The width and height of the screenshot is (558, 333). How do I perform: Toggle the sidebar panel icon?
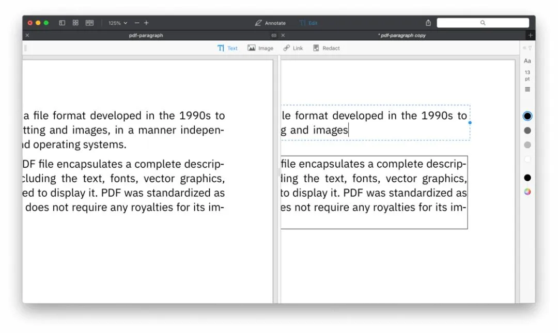pyautogui.click(x=62, y=23)
